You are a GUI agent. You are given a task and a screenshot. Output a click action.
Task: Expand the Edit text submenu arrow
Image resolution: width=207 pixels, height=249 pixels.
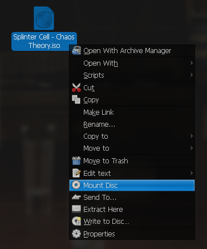point(192,173)
